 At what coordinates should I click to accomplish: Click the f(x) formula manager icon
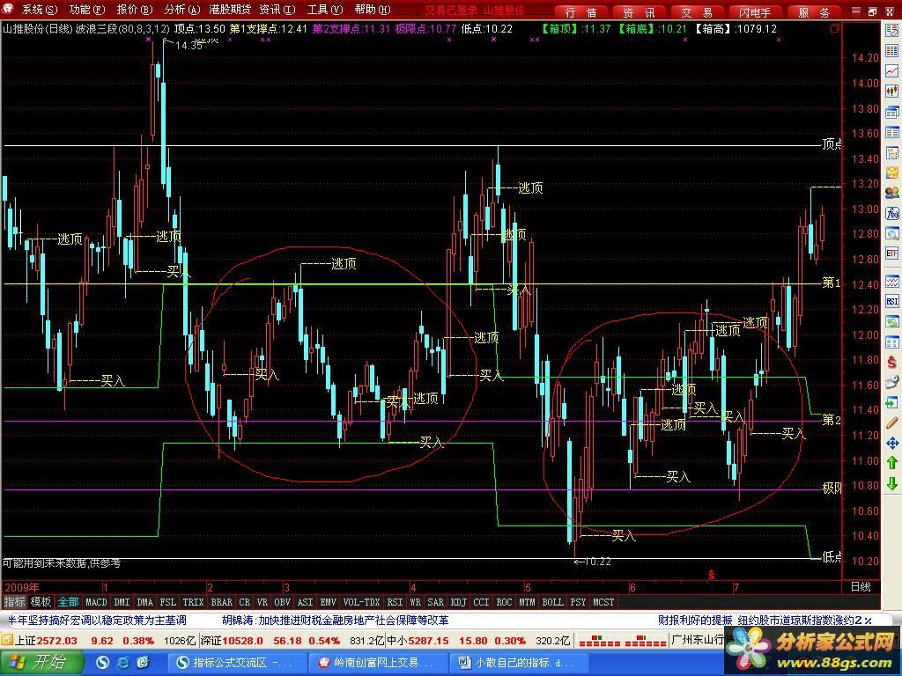point(891,214)
